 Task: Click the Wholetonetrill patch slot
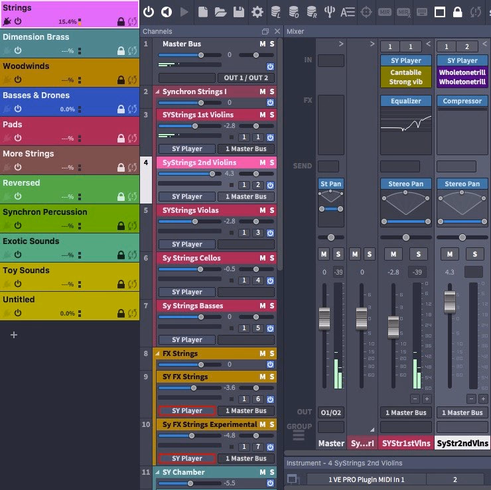pos(462,77)
